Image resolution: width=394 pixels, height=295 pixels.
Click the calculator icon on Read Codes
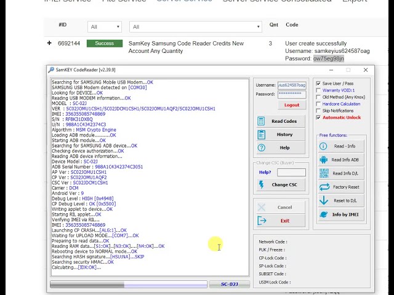pos(261,121)
